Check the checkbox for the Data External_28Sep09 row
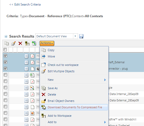144x126 pixels. pos(6,100)
